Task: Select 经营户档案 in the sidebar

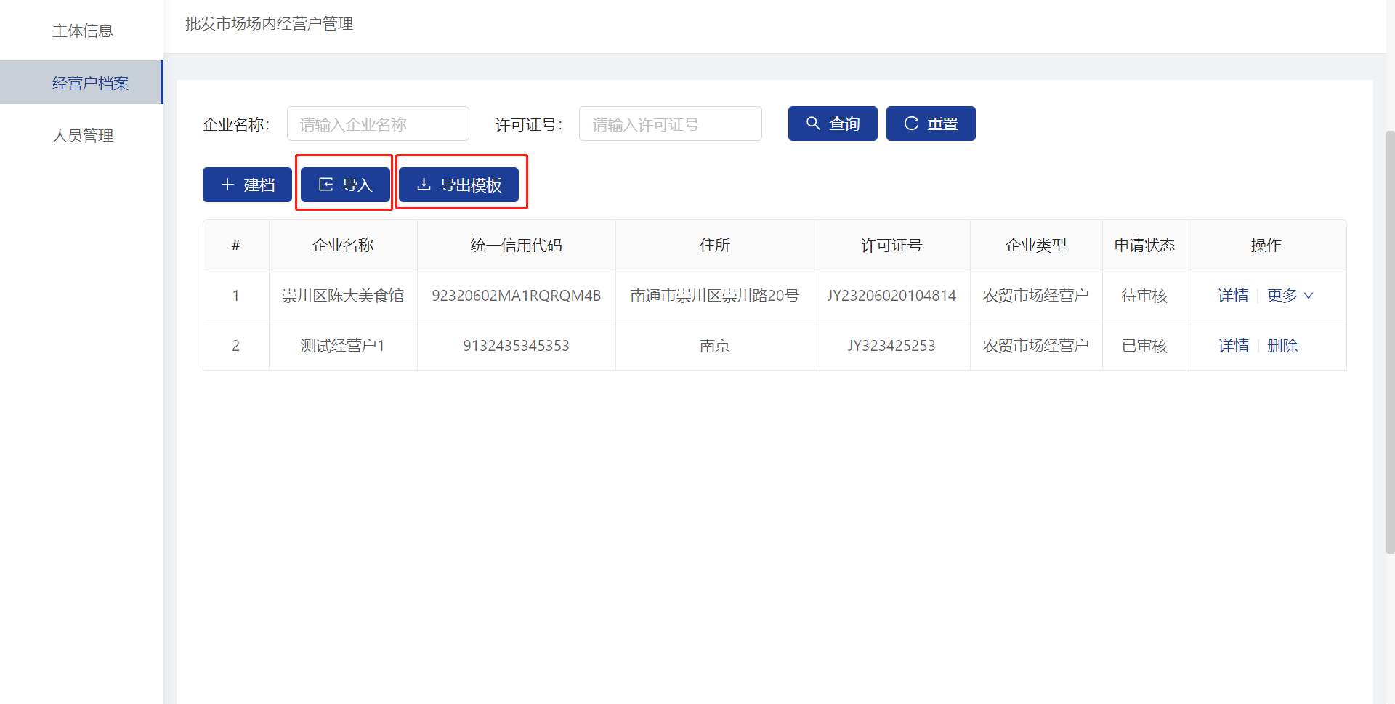Action: [90, 83]
